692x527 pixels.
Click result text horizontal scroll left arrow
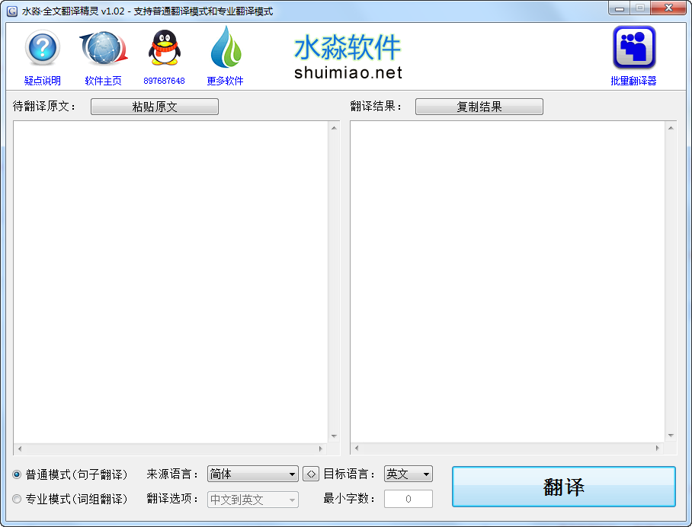click(x=357, y=449)
